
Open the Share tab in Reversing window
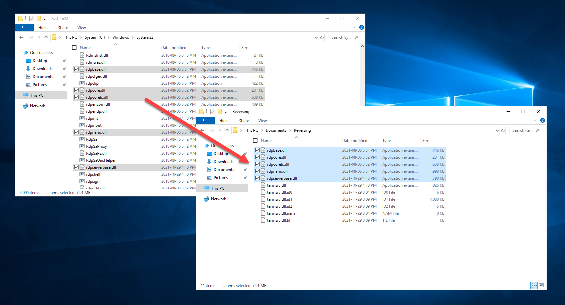click(244, 121)
